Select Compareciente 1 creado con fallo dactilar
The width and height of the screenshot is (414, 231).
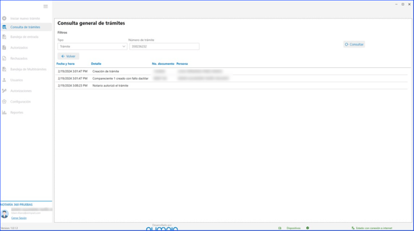coord(231,78)
